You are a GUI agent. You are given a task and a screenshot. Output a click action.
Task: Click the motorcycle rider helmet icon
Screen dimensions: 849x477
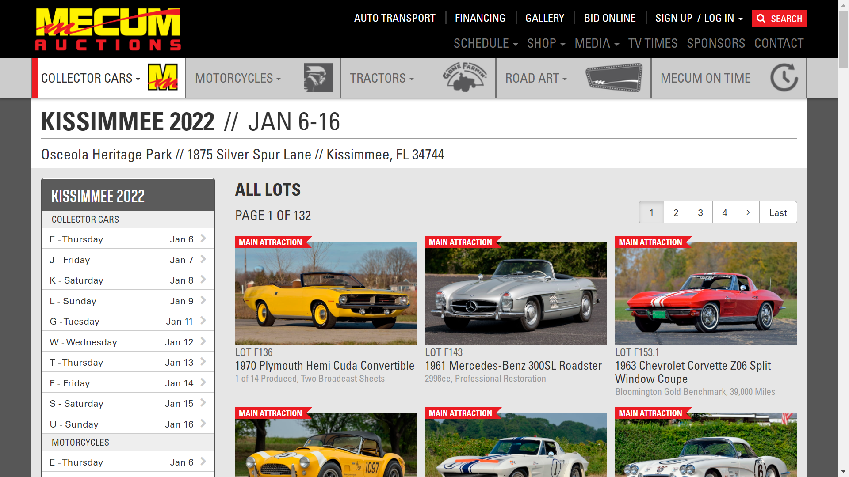coord(318,78)
